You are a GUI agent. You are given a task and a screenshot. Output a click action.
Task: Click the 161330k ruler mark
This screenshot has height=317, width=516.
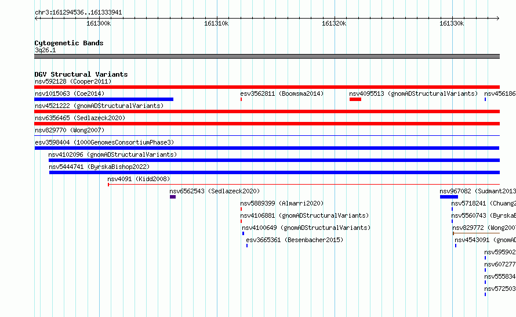coord(452,23)
